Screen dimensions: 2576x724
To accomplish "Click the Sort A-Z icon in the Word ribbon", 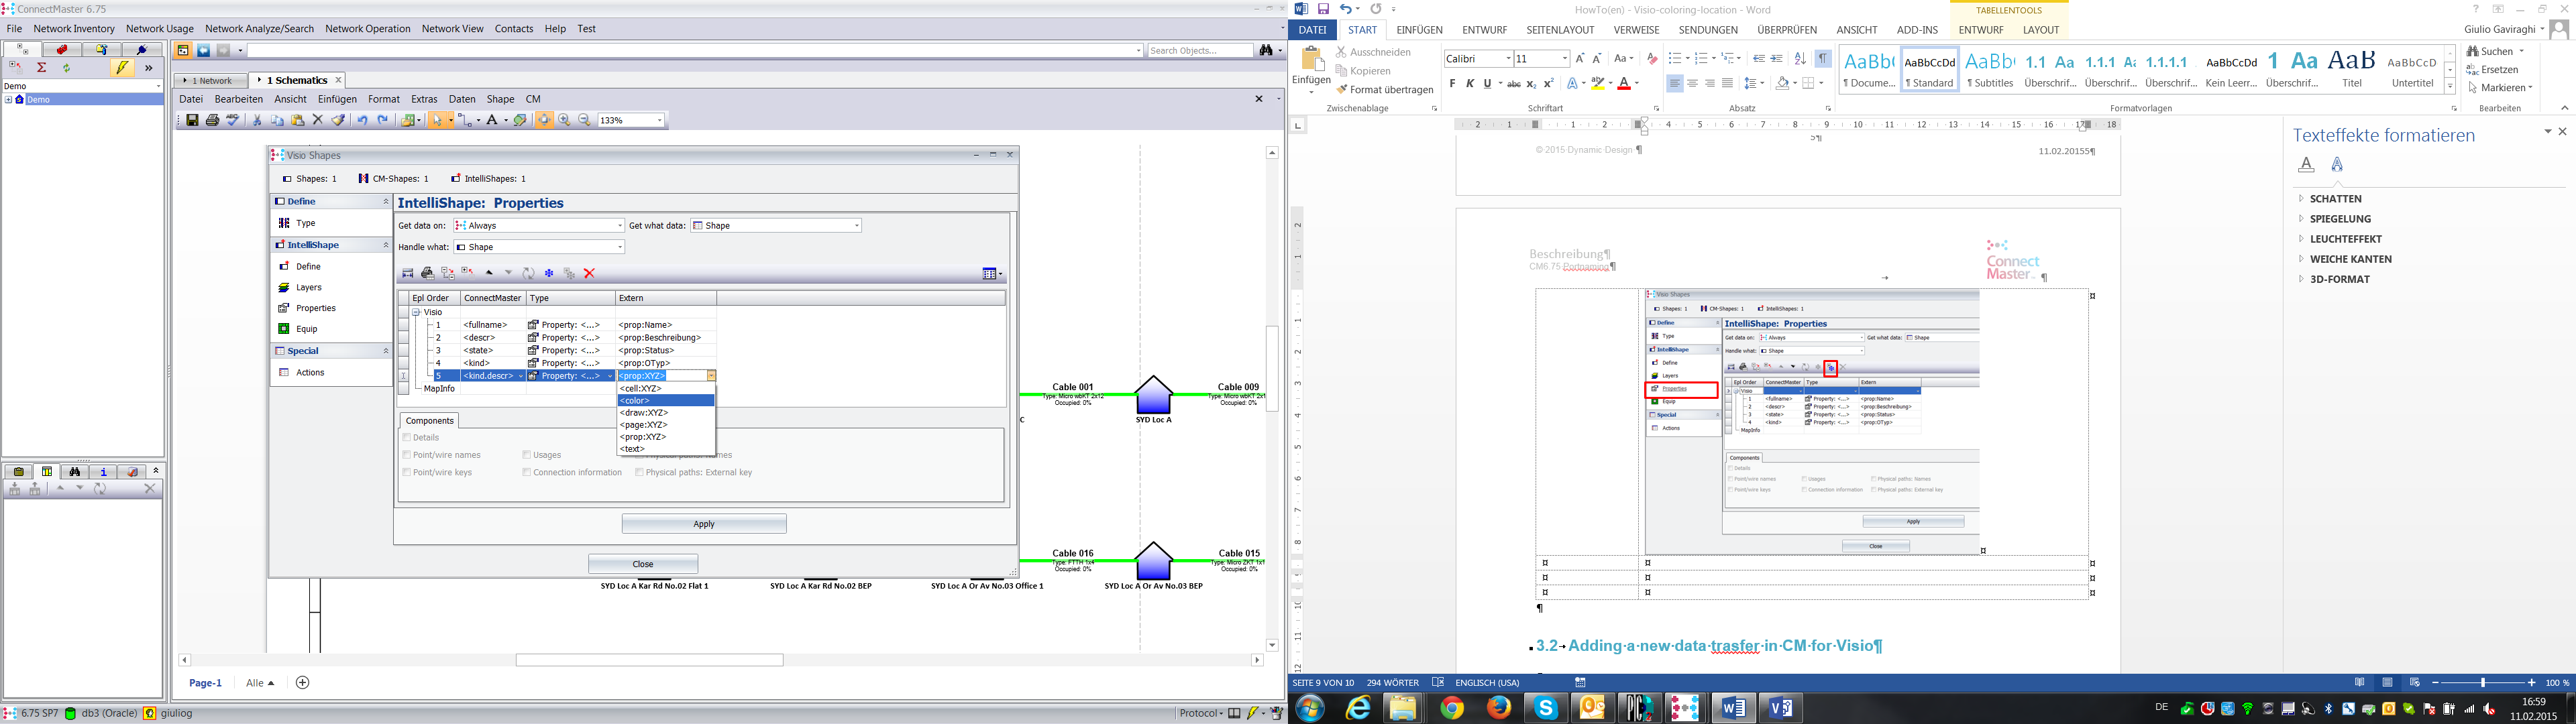I will [1800, 59].
